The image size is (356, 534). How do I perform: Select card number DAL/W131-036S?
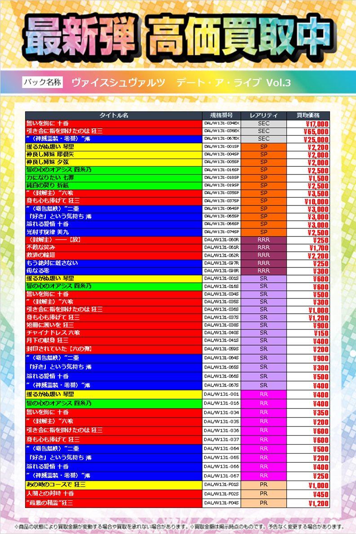pos(222,309)
